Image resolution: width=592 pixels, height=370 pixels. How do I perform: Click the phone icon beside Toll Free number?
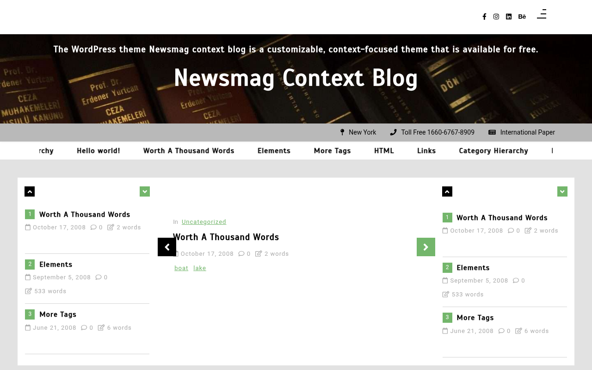[394, 132]
